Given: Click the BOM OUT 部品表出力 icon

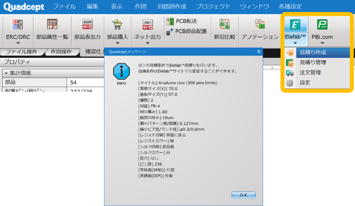Looking at the screenshot, I should [x=87, y=25].
